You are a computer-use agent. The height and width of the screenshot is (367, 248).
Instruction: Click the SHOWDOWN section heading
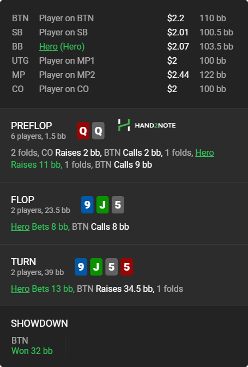pyautogui.click(x=39, y=323)
